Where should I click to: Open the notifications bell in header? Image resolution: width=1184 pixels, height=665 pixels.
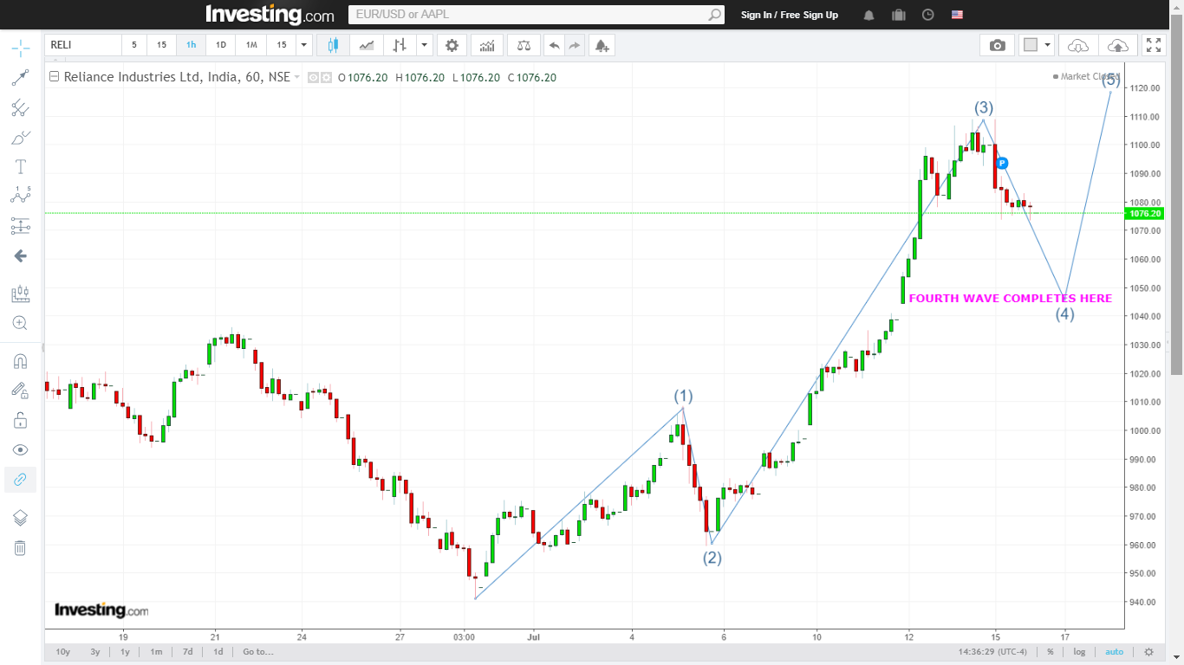point(868,15)
